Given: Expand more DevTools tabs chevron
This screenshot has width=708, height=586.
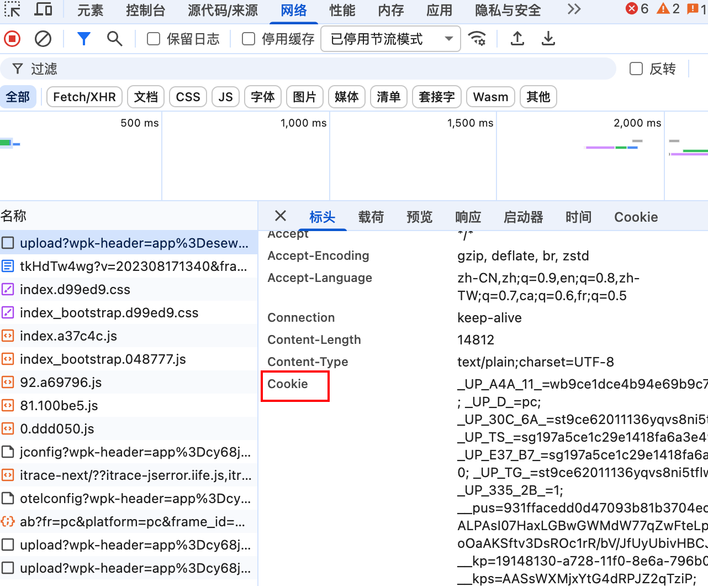Looking at the screenshot, I should click(x=574, y=9).
